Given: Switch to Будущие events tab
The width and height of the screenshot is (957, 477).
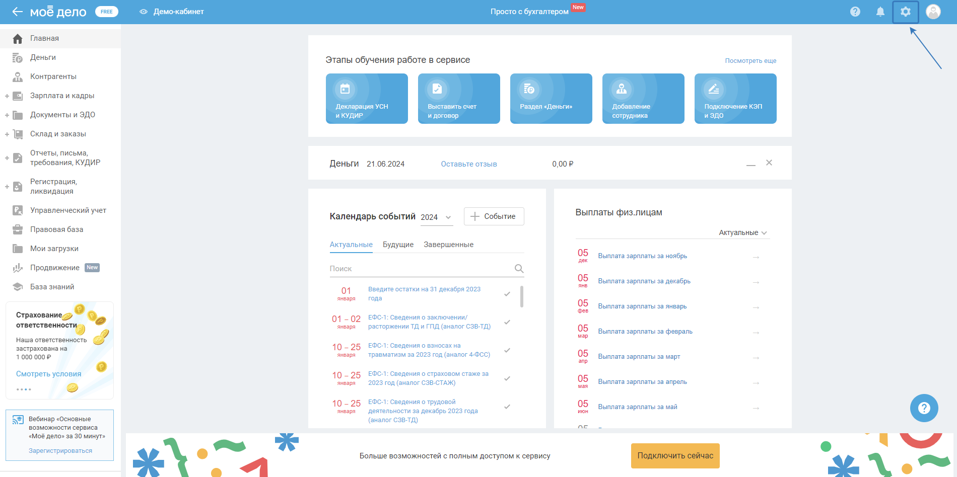Looking at the screenshot, I should pos(398,245).
